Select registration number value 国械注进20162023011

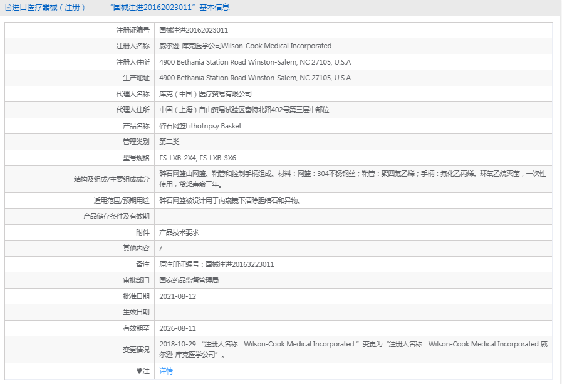click(194, 30)
